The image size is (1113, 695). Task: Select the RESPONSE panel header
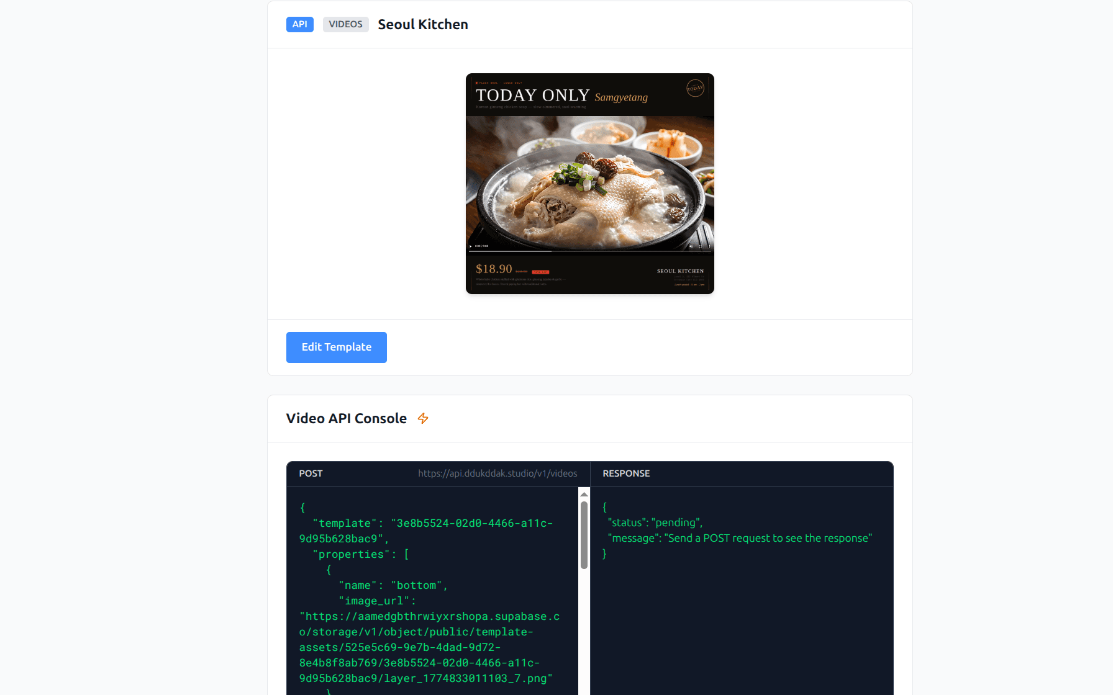click(x=626, y=473)
